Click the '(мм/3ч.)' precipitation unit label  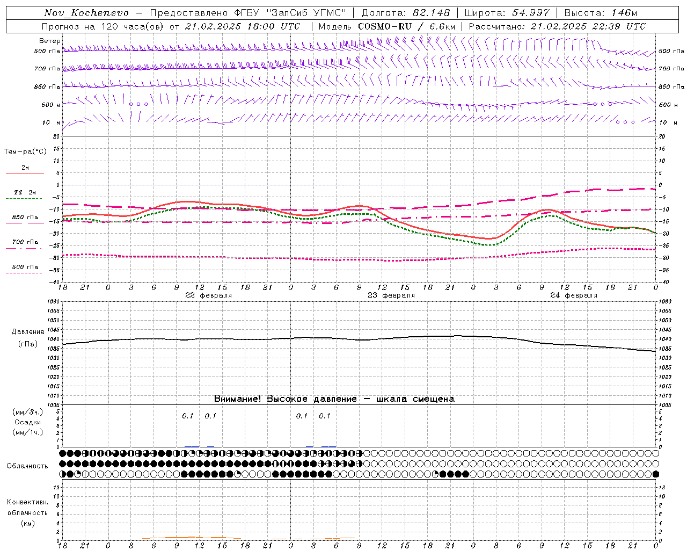tap(27, 412)
